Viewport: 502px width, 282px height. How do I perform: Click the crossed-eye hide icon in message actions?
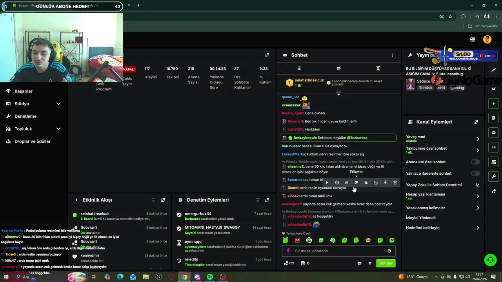(346, 183)
